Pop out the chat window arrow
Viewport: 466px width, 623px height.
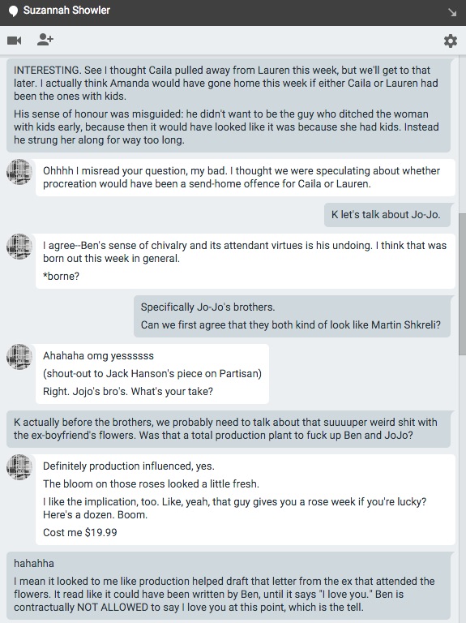(452, 13)
